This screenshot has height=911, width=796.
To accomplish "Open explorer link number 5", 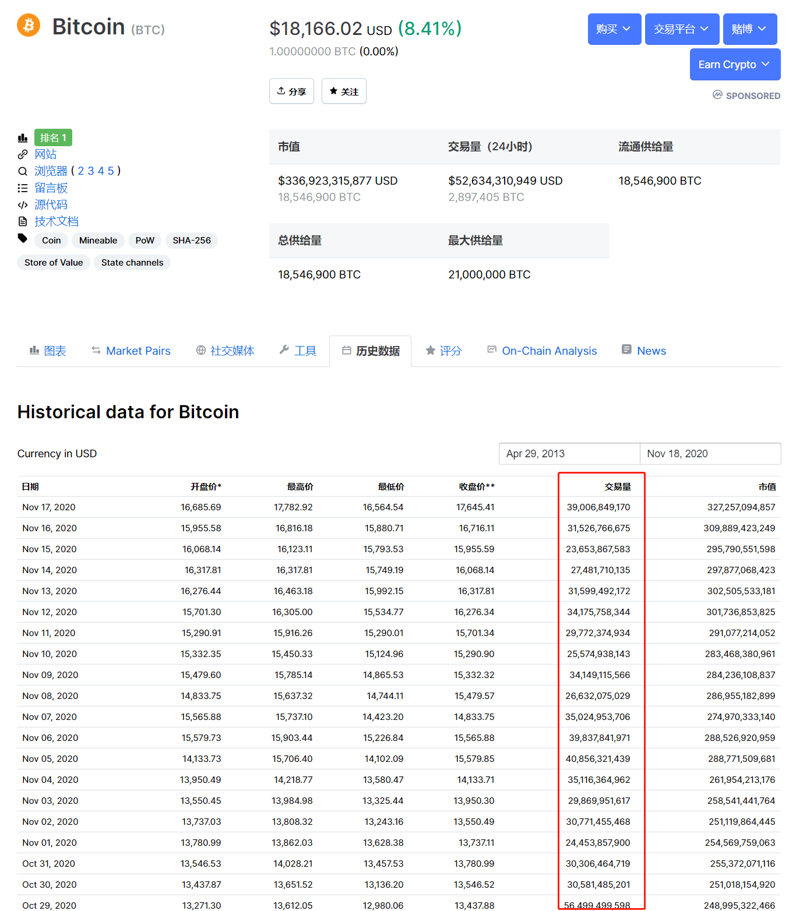I will [111, 171].
